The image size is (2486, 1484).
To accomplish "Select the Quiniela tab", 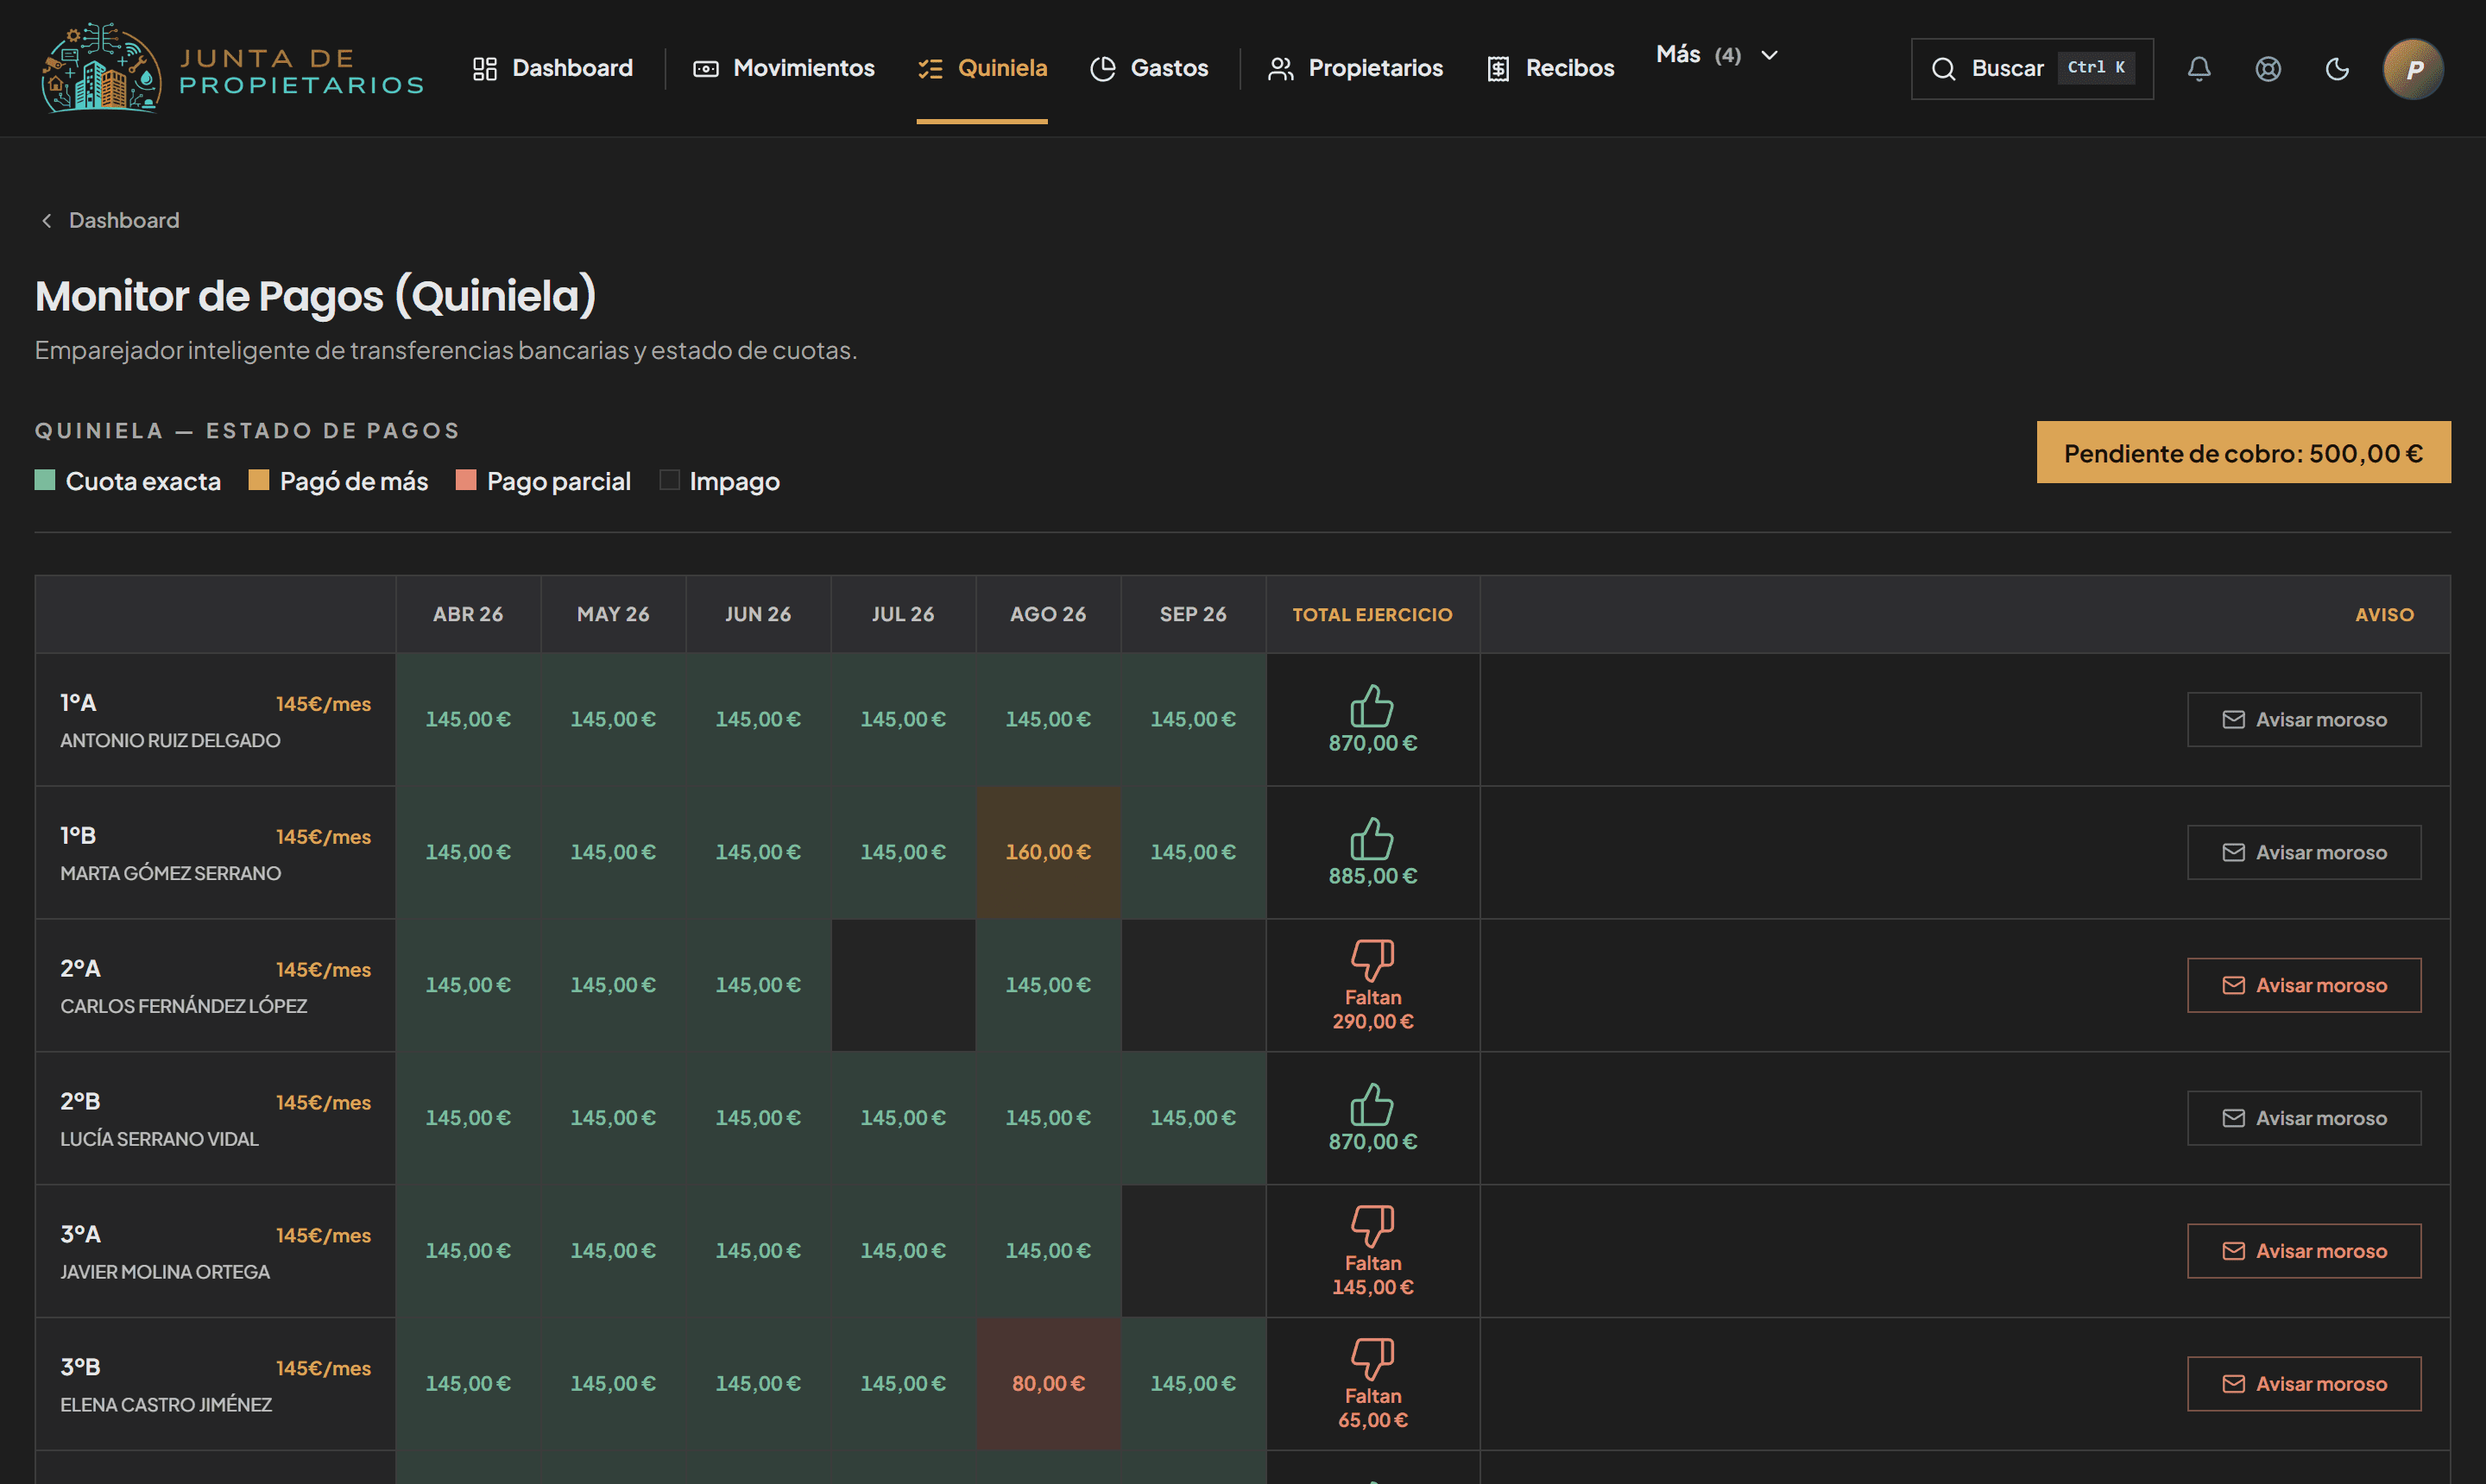I will pyautogui.click(x=982, y=68).
